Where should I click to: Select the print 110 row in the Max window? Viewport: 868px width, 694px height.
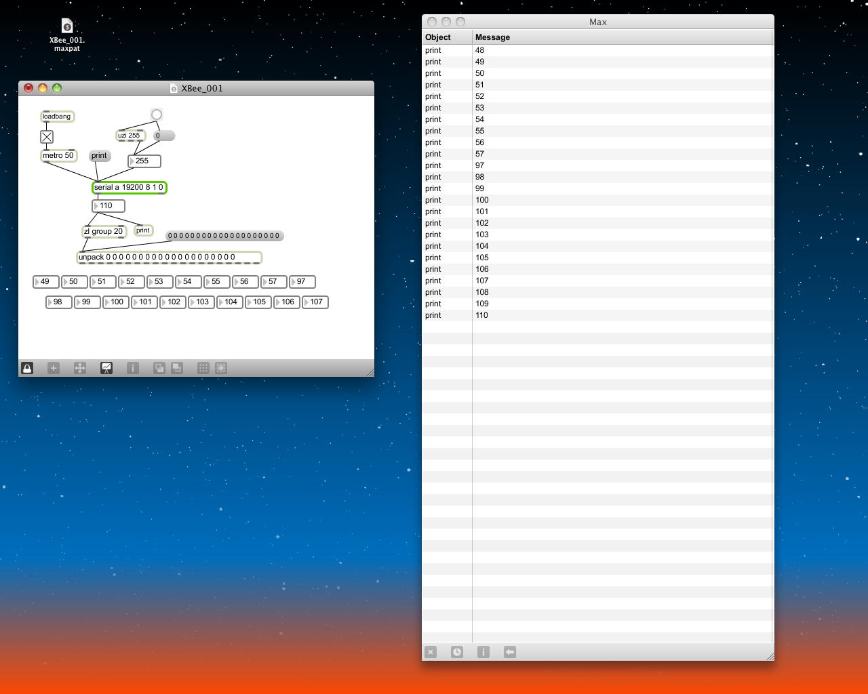coord(481,315)
